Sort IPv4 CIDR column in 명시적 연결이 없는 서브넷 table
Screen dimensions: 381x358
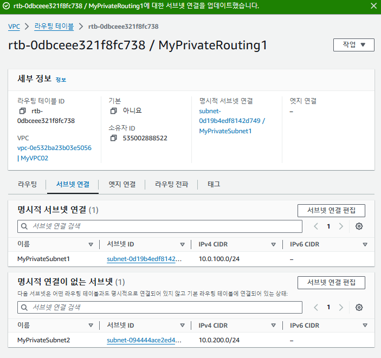click(x=273, y=326)
